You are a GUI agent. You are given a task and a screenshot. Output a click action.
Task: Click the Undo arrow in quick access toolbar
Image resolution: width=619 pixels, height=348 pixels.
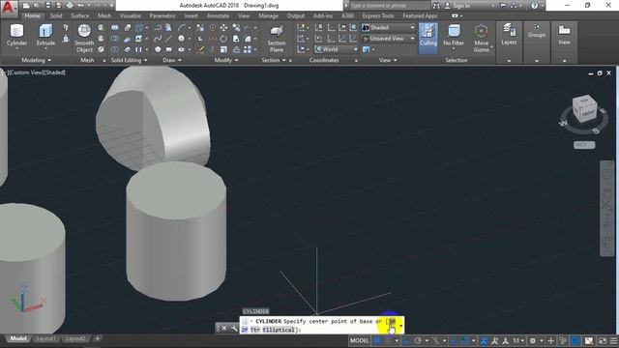(x=81, y=6)
